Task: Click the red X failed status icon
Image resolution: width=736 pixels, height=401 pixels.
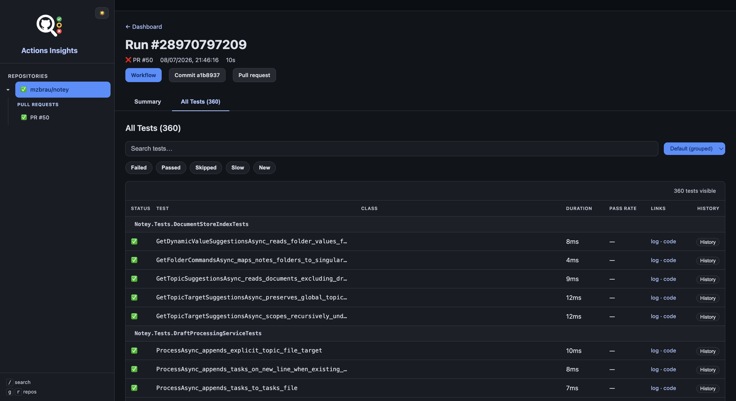Action: pos(128,60)
